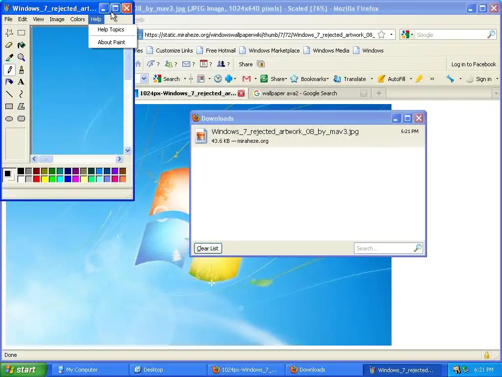
Task: Choose the Fill With Color bucket tool
Action: click(x=22, y=45)
